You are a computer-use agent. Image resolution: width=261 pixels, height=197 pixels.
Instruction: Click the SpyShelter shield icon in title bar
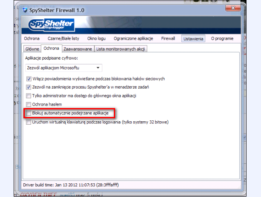(x=25, y=10)
